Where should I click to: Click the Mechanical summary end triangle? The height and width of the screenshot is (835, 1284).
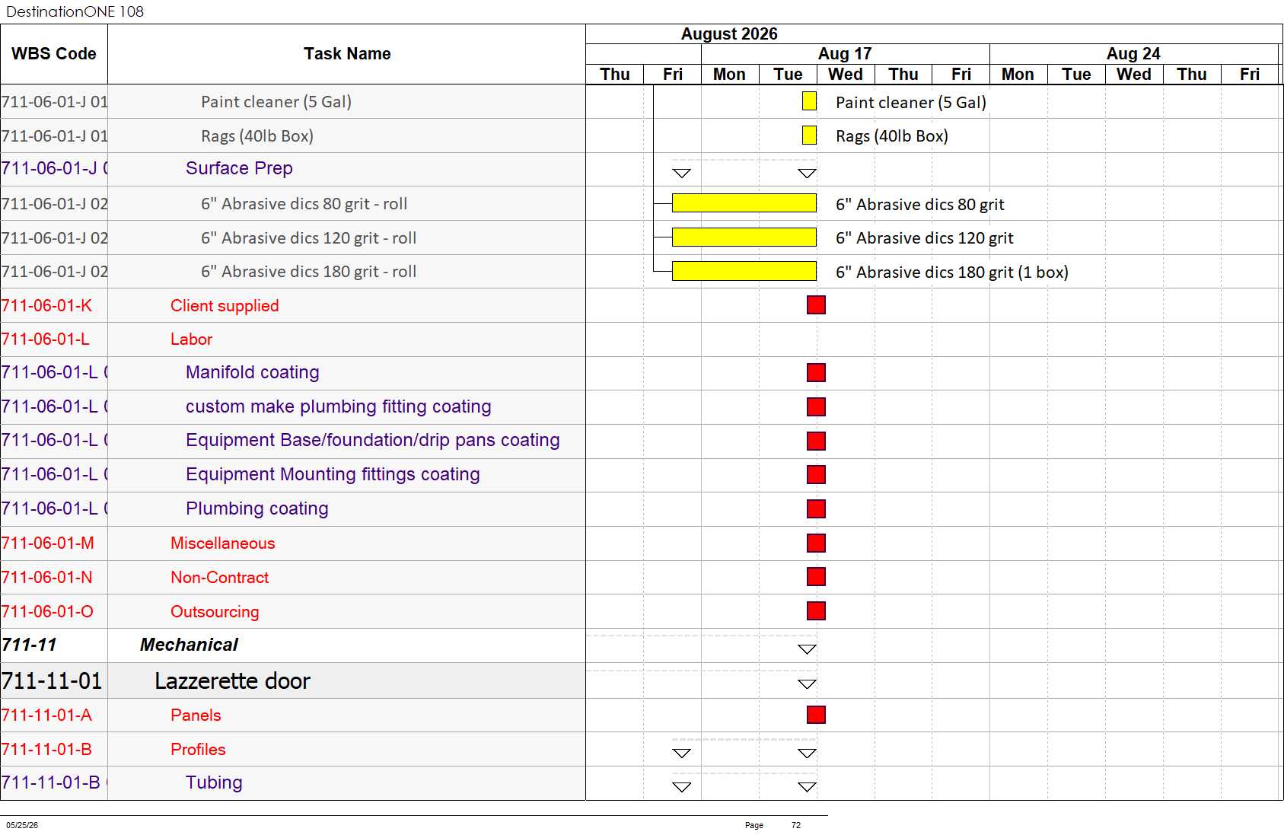point(807,649)
